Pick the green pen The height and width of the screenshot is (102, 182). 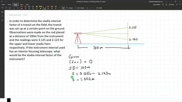33,8
